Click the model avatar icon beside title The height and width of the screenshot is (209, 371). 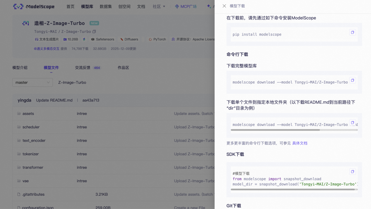point(25,23)
